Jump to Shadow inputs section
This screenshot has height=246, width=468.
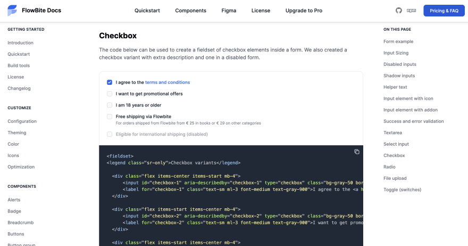pyautogui.click(x=399, y=76)
